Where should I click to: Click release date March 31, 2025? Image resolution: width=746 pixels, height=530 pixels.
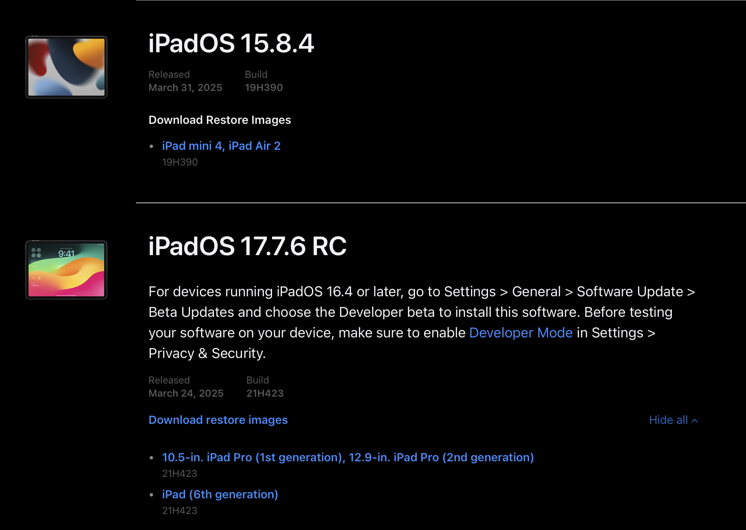185,88
